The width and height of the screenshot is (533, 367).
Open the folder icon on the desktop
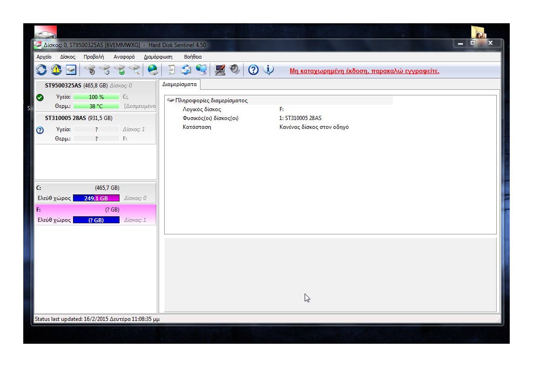click(x=478, y=32)
